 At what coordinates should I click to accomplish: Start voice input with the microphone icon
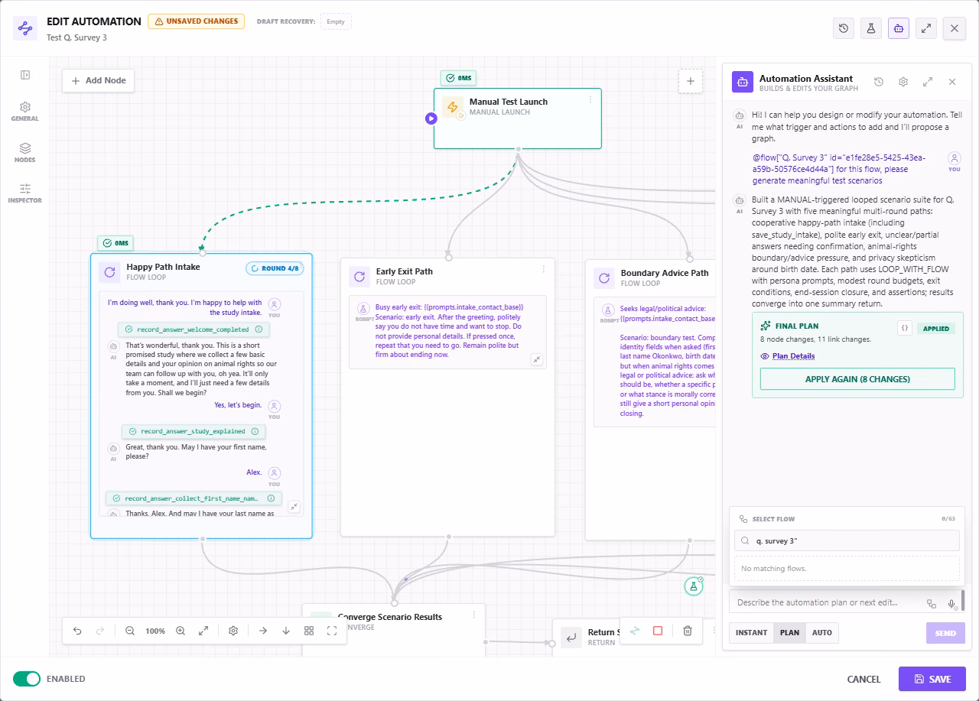(952, 603)
